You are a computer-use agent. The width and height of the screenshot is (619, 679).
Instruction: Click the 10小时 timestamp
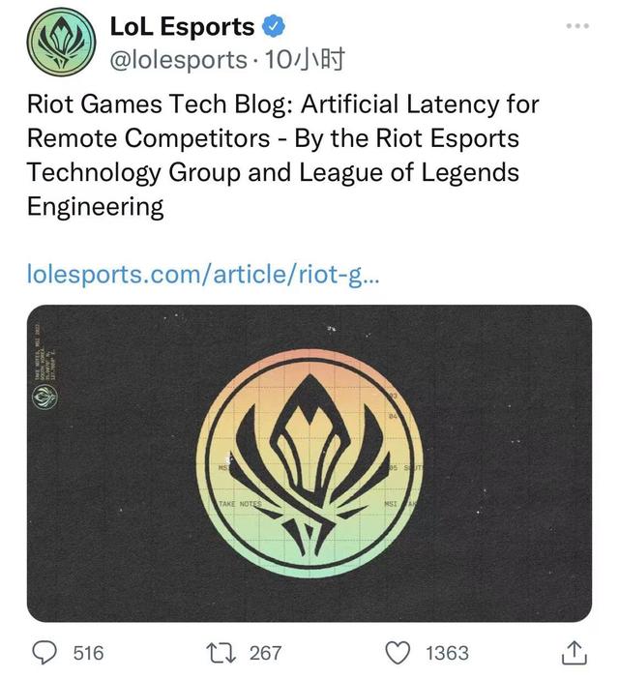pyautogui.click(x=305, y=59)
